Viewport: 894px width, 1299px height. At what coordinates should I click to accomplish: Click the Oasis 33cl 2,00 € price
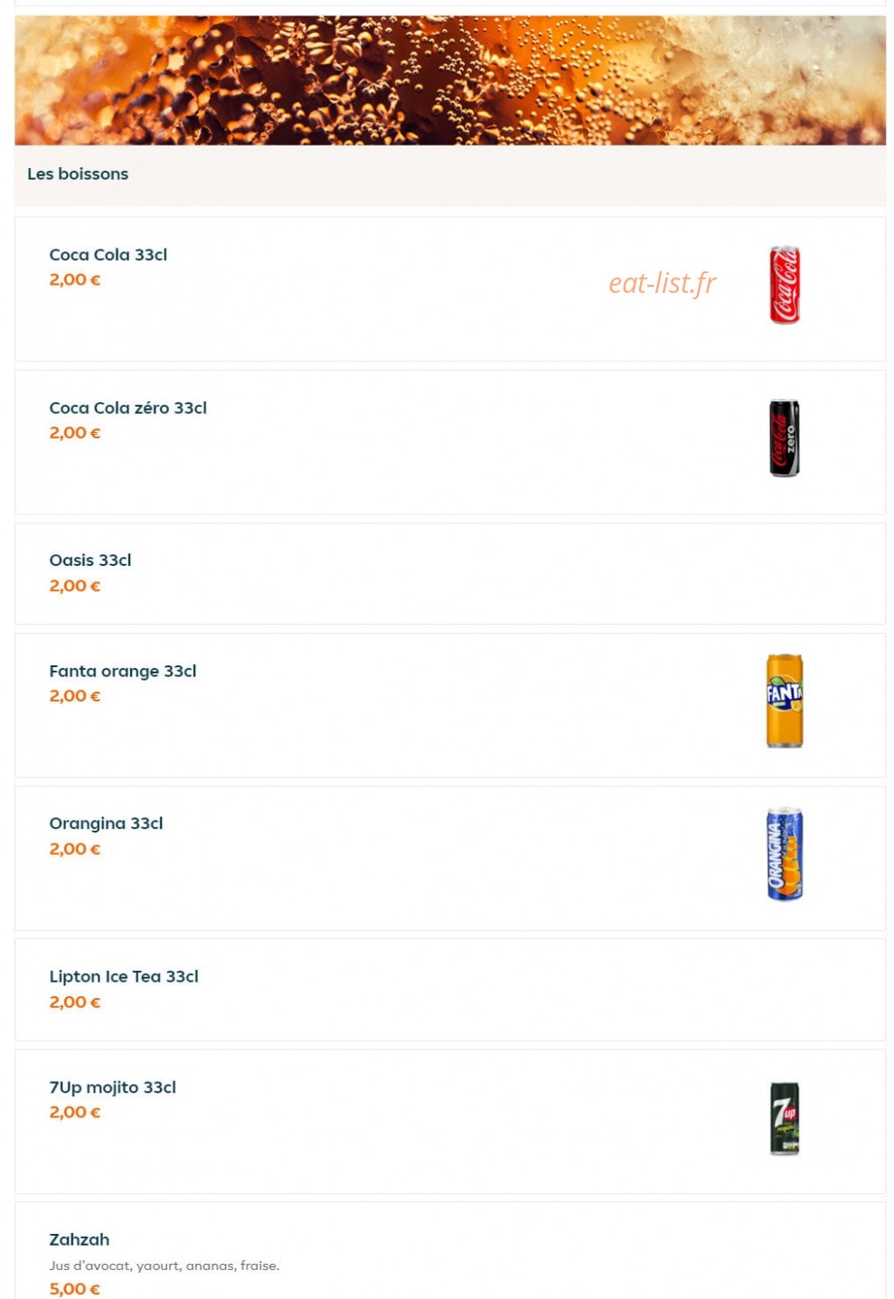pyautogui.click(x=75, y=586)
